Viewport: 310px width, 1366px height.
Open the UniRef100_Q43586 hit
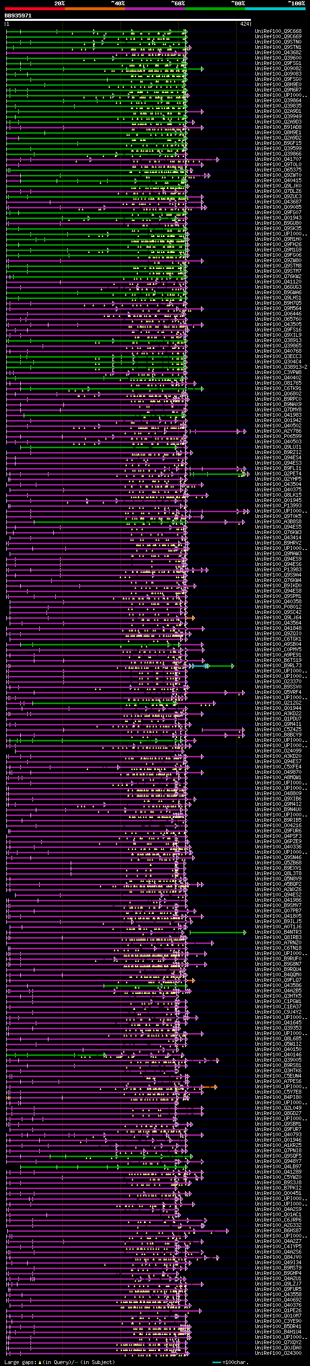tap(278, 985)
